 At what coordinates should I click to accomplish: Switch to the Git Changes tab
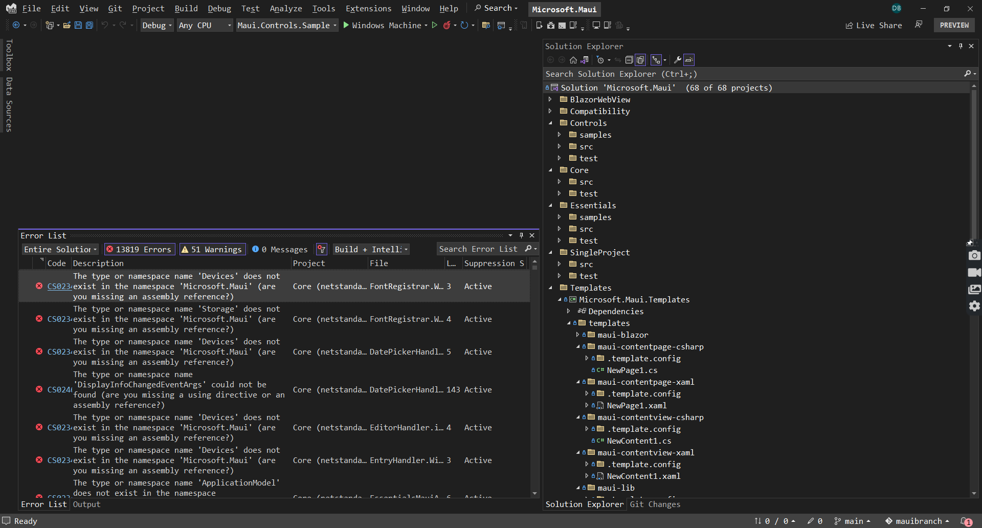click(x=655, y=504)
